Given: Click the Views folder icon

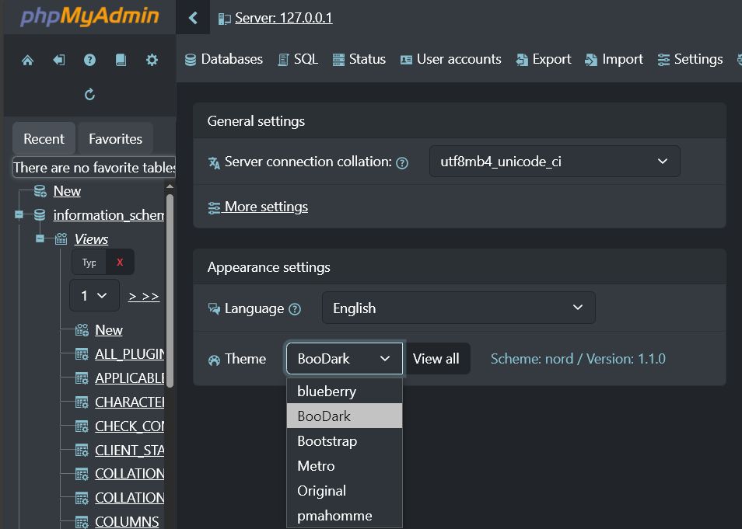Looking at the screenshot, I should pos(61,238).
